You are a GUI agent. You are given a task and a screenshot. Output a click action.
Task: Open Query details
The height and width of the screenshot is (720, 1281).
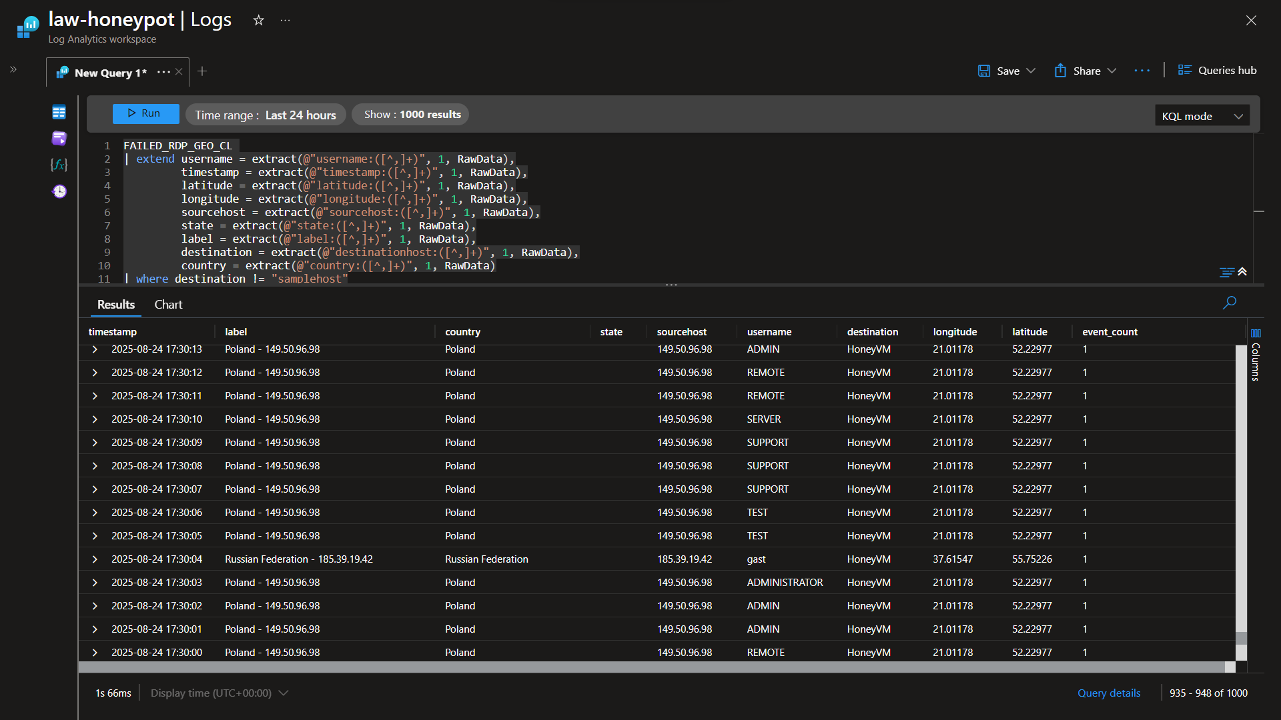pyautogui.click(x=1108, y=693)
